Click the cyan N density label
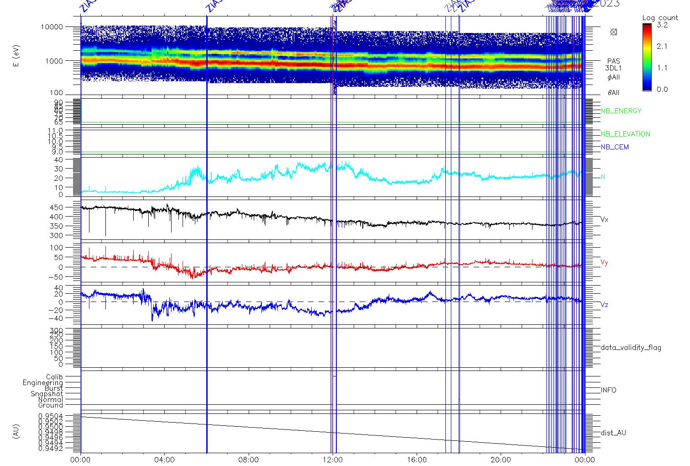 [x=603, y=177]
